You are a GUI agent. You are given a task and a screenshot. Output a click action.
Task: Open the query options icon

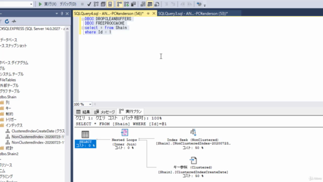coord(103,4)
